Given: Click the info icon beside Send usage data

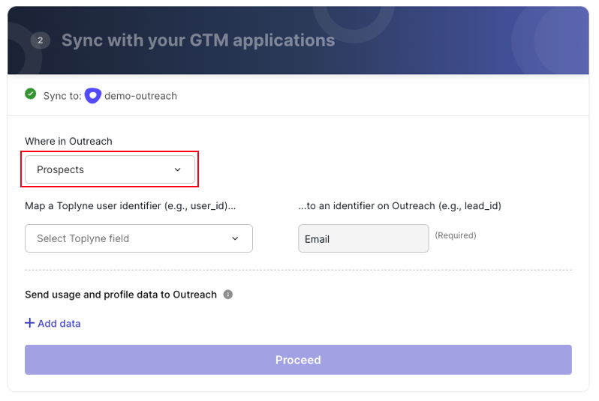Looking at the screenshot, I should click(228, 295).
